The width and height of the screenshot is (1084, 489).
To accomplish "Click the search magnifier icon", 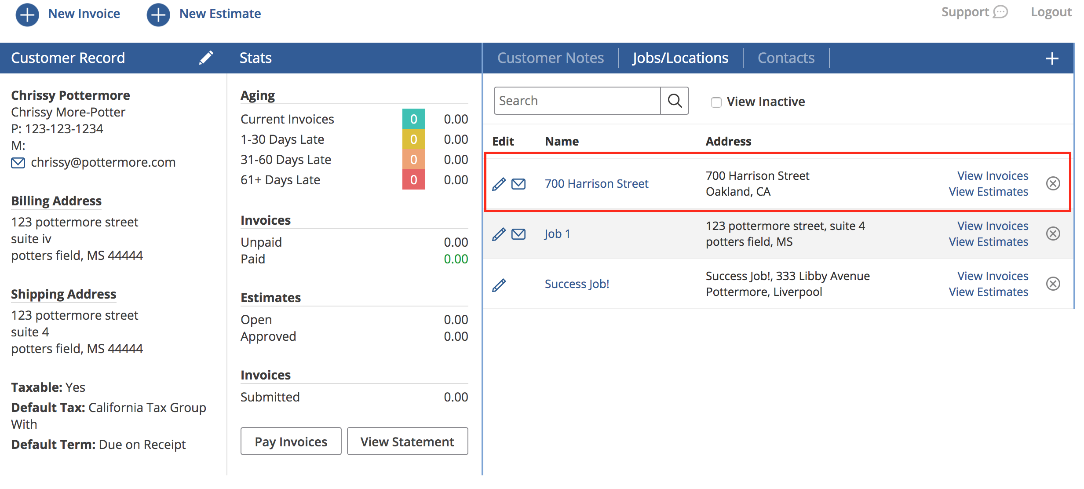I will point(675,101).
